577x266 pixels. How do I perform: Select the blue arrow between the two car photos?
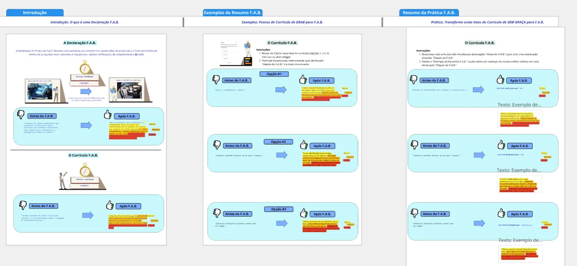(x=86, y=91)
